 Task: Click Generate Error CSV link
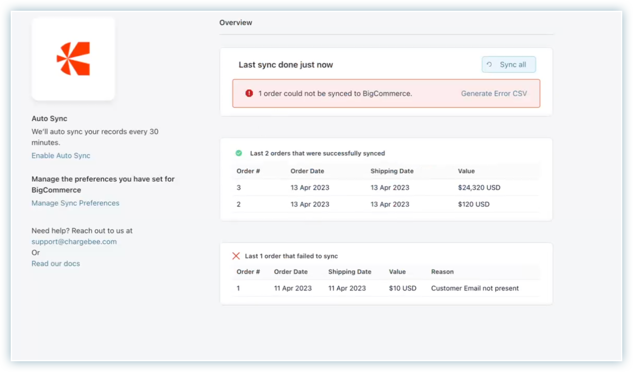click(494, 93)
